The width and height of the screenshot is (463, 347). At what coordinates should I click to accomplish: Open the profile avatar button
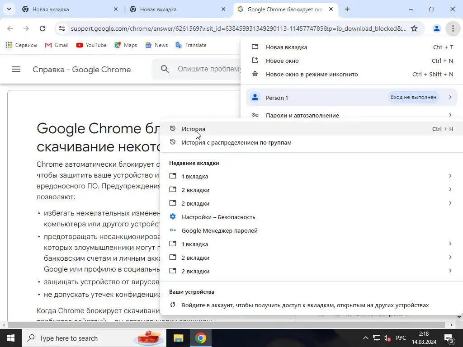436,28
